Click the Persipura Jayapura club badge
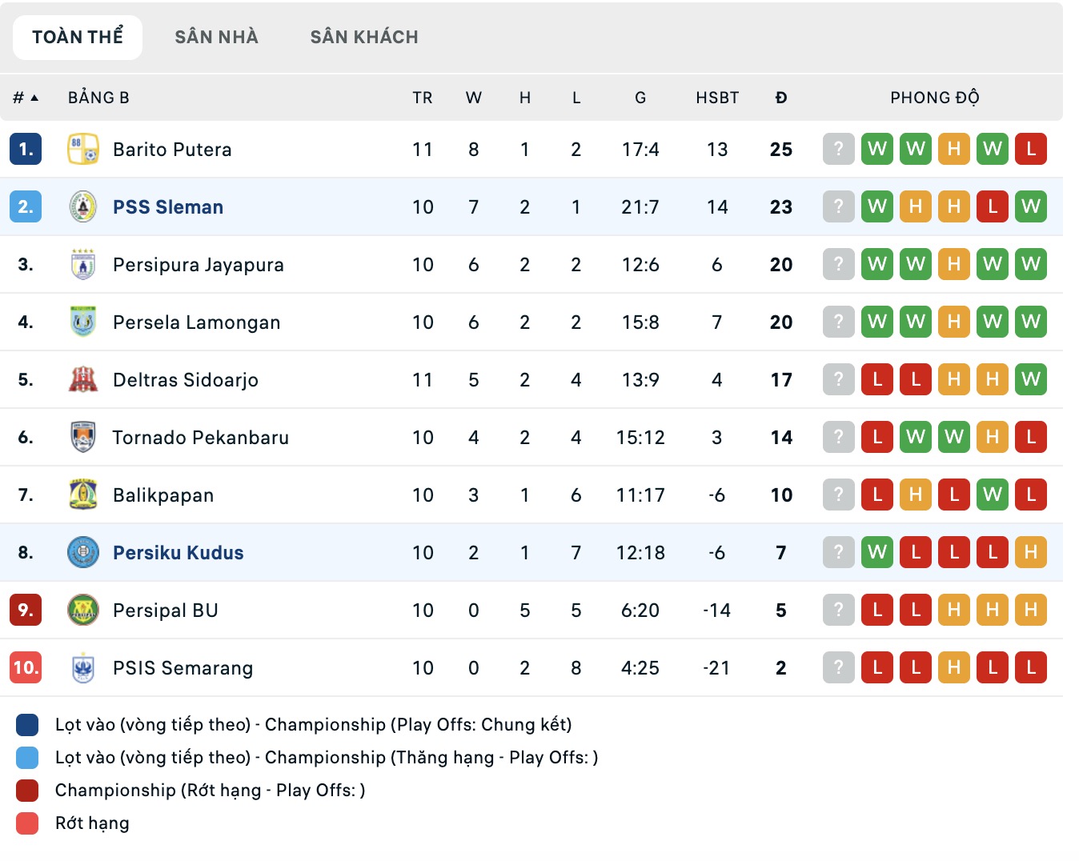Screen dimensions: 1079x861 click(x=82, y=264)
